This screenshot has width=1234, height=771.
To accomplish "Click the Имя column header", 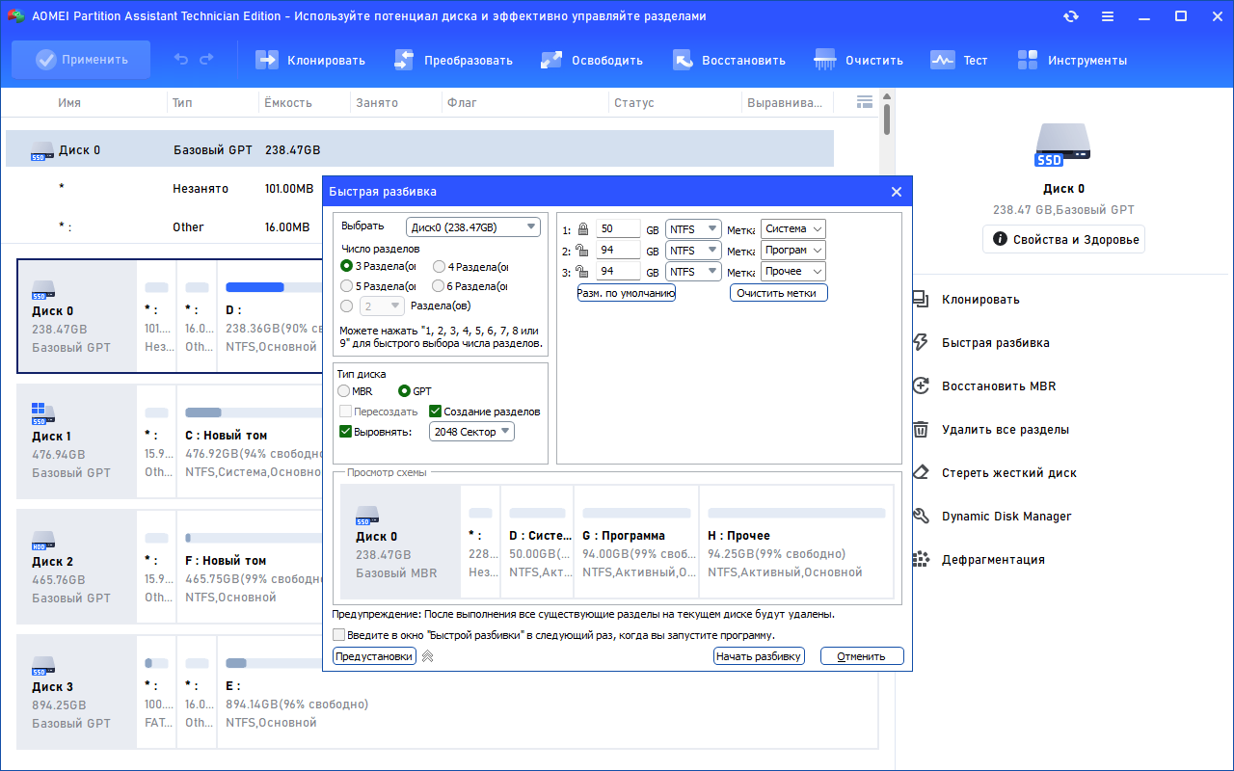I will [69, 102].
